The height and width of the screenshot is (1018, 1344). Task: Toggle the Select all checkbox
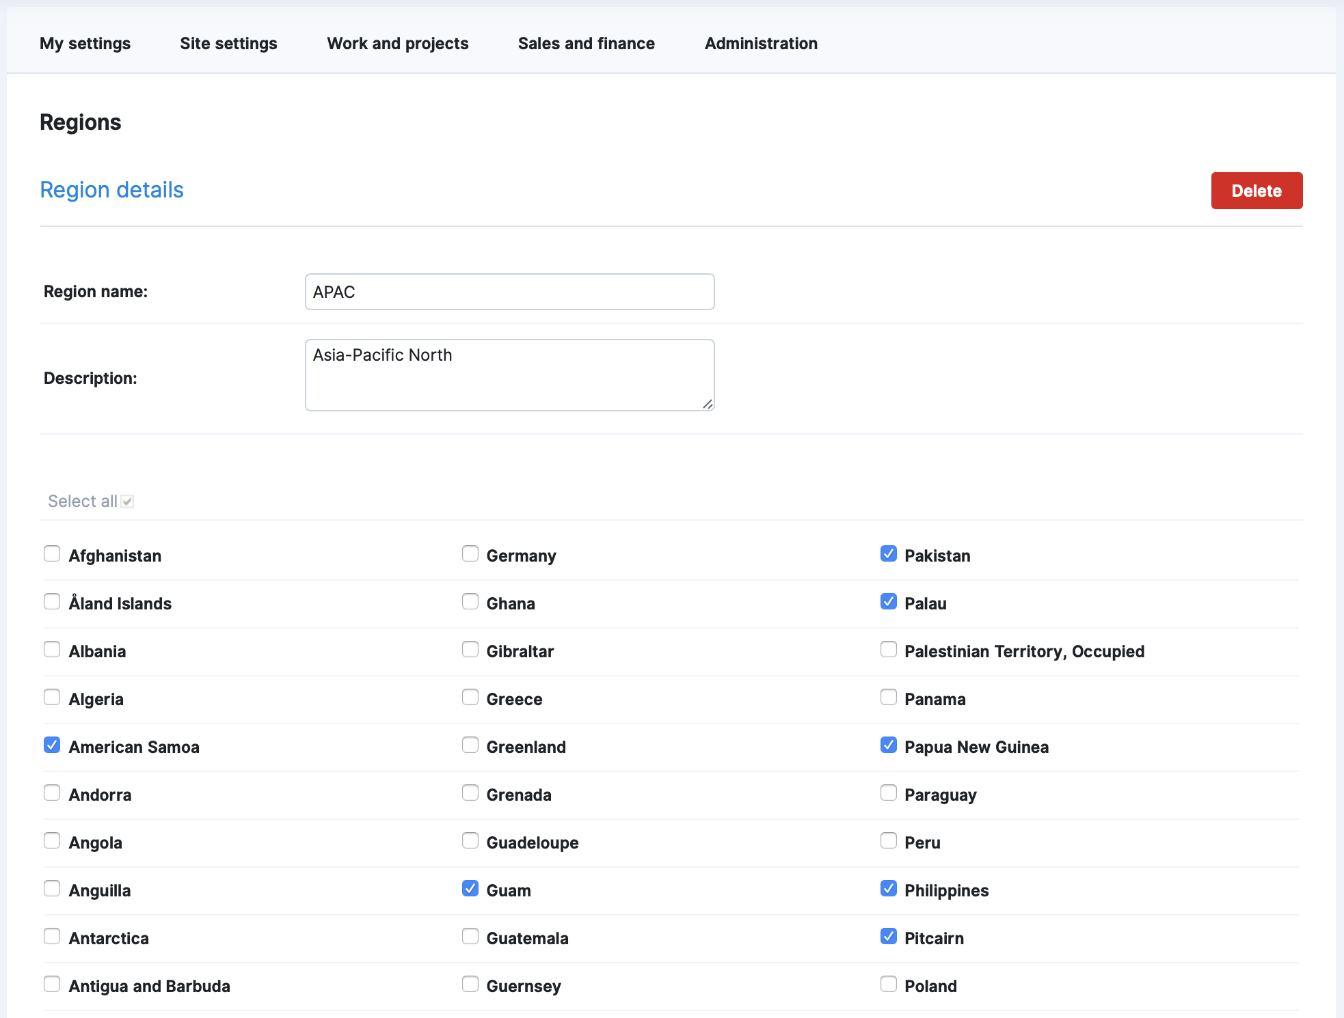(x=127, y=501)
